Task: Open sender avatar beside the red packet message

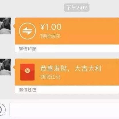Action: [5, 67]
